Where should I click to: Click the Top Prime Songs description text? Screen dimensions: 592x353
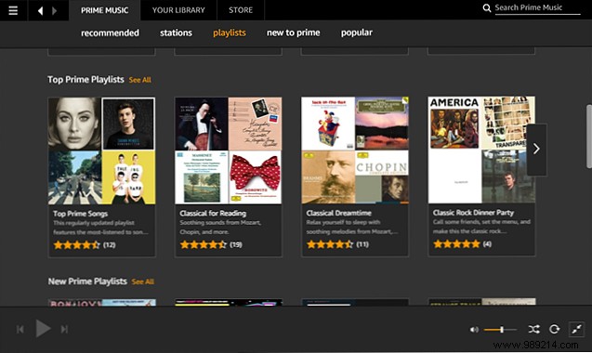tap(100, 228)
